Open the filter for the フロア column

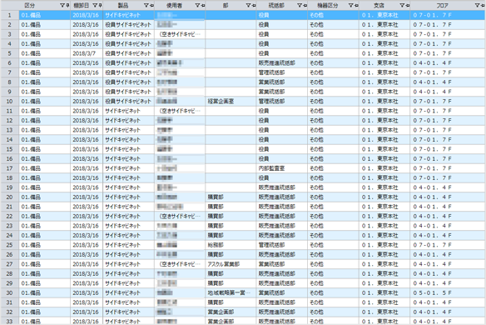(x=478, y=5)
